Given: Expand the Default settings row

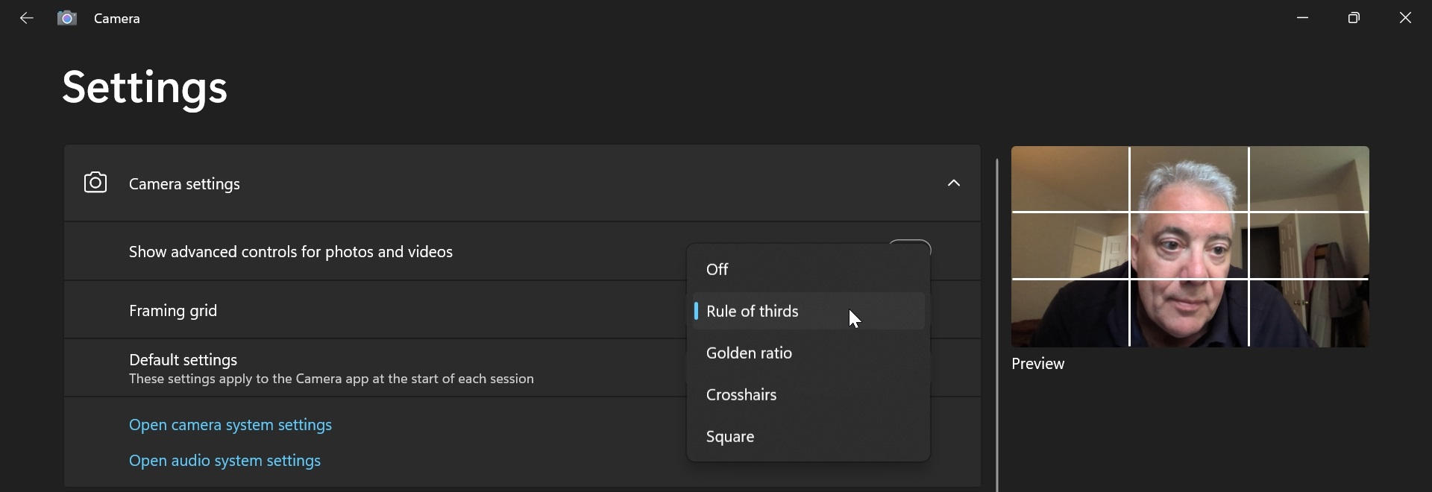Looking at the screenshot, I should pos(373,368).
